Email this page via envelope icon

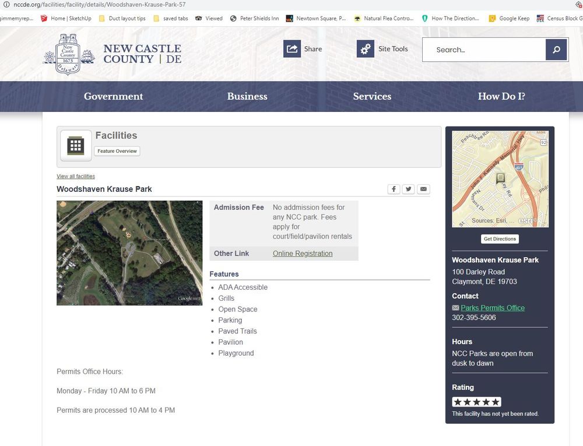click(424, 189)
